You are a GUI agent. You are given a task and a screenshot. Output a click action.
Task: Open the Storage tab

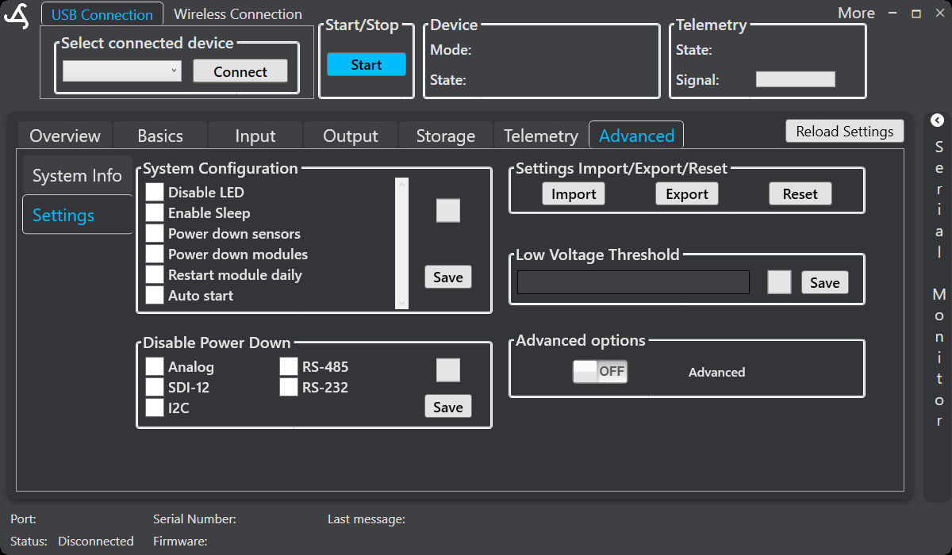pyautogui.click(x=446, y=136)
